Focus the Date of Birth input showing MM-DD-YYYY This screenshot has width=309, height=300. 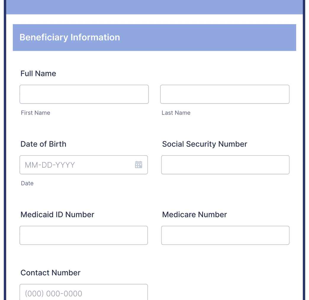pos(74,165)
